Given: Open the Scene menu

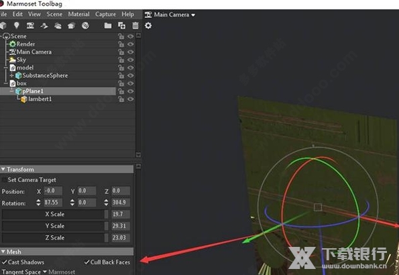Looking at the screenshot, I should pos(54,14).
